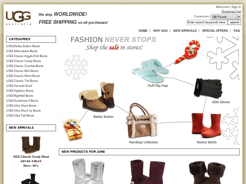Click the UGG Australia logo
Image resolution: width=246 pixels, height=184 pixels.
tap(19, 18)
